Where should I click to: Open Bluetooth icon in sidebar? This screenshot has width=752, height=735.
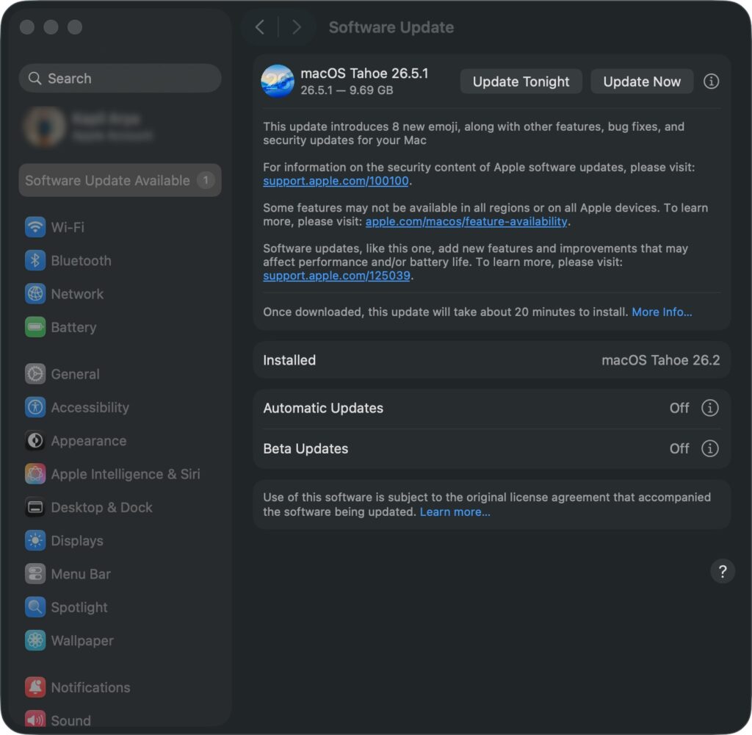pos(35,261)
